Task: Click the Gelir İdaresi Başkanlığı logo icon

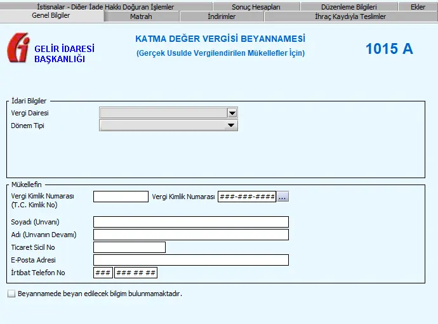Action: [x=18, y=48]
